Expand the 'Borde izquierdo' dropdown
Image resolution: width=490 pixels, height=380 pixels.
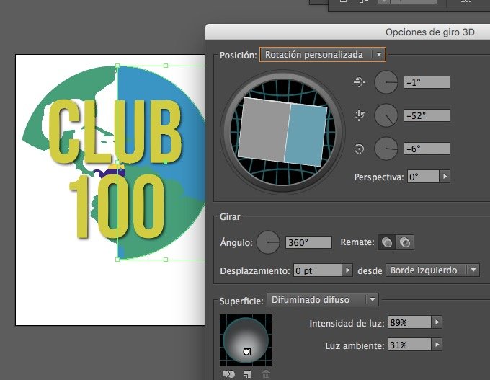tap(432, 270)
